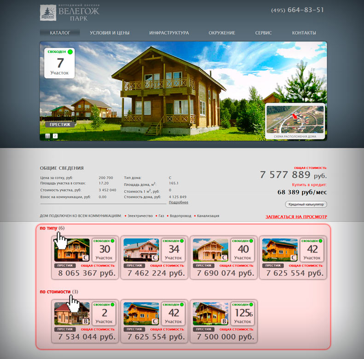Click the Купить в кредит label

coord(309,185)
